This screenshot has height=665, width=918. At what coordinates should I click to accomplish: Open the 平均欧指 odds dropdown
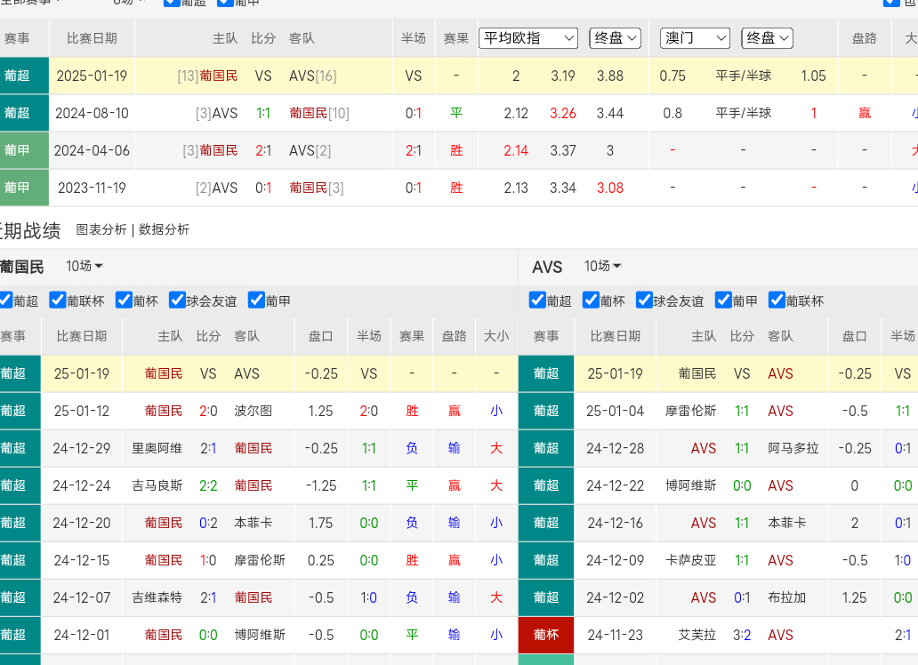[x=528, y=38]
